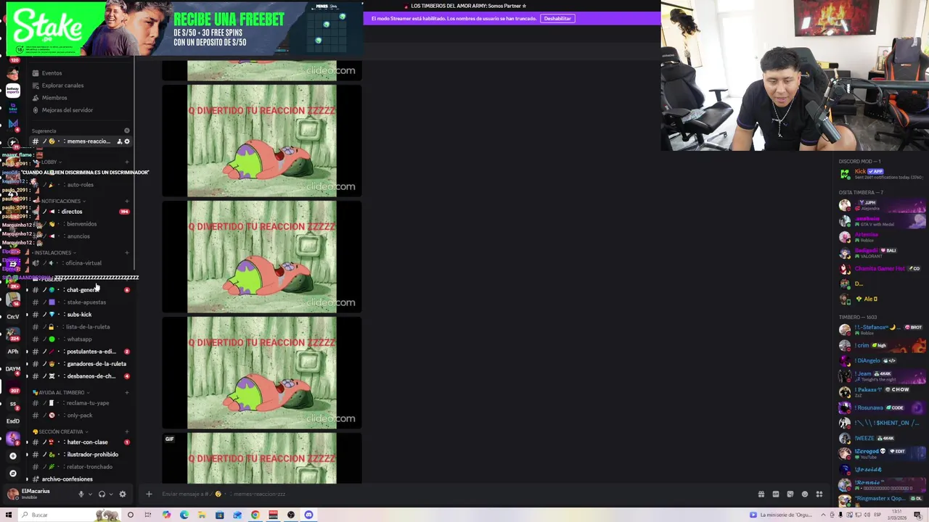Open the chat-general channel
The width and height of the screenshot is (929, 522).
coord(80,290)
